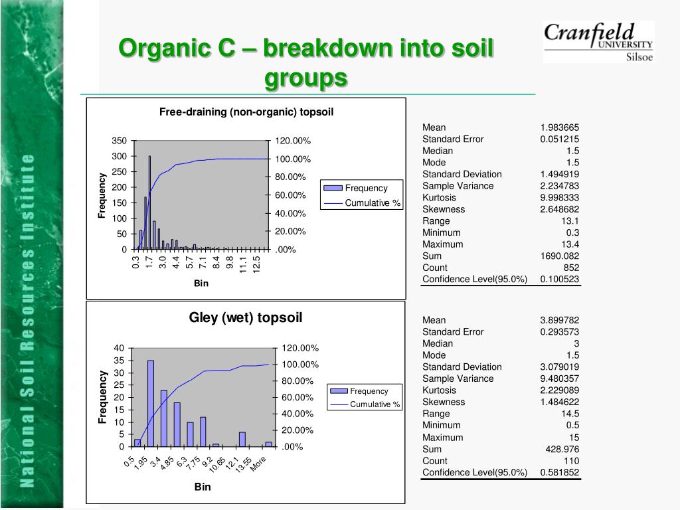The image size is (680, 510).
Task: Click the standard error value 0.051215
Action: pyautogui.click(x=559, y=139)
